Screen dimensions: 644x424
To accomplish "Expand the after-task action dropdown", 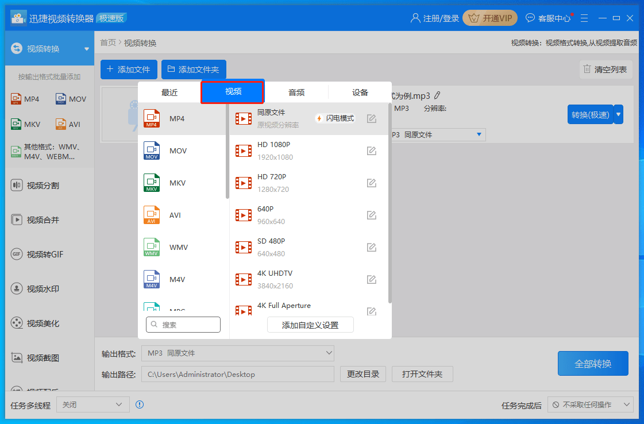I will [590, 404].
